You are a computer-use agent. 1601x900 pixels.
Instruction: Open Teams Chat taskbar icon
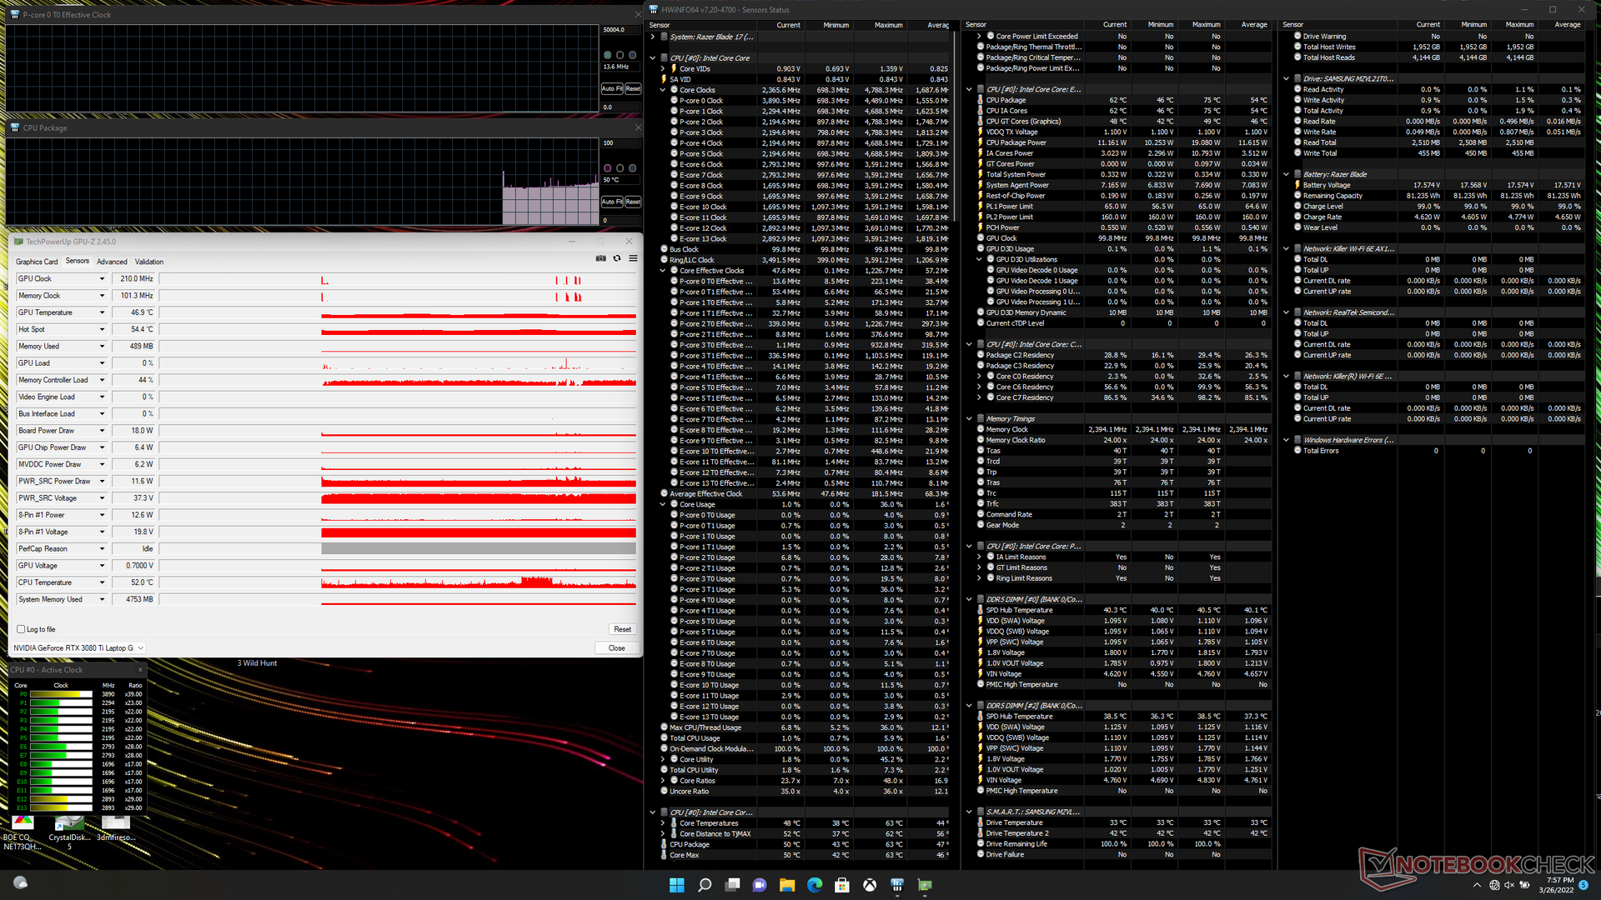pyautogui.click(x=759, y=884)
